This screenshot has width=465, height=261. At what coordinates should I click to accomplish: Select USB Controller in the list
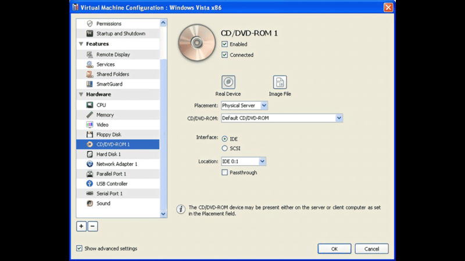click(118, 183)
